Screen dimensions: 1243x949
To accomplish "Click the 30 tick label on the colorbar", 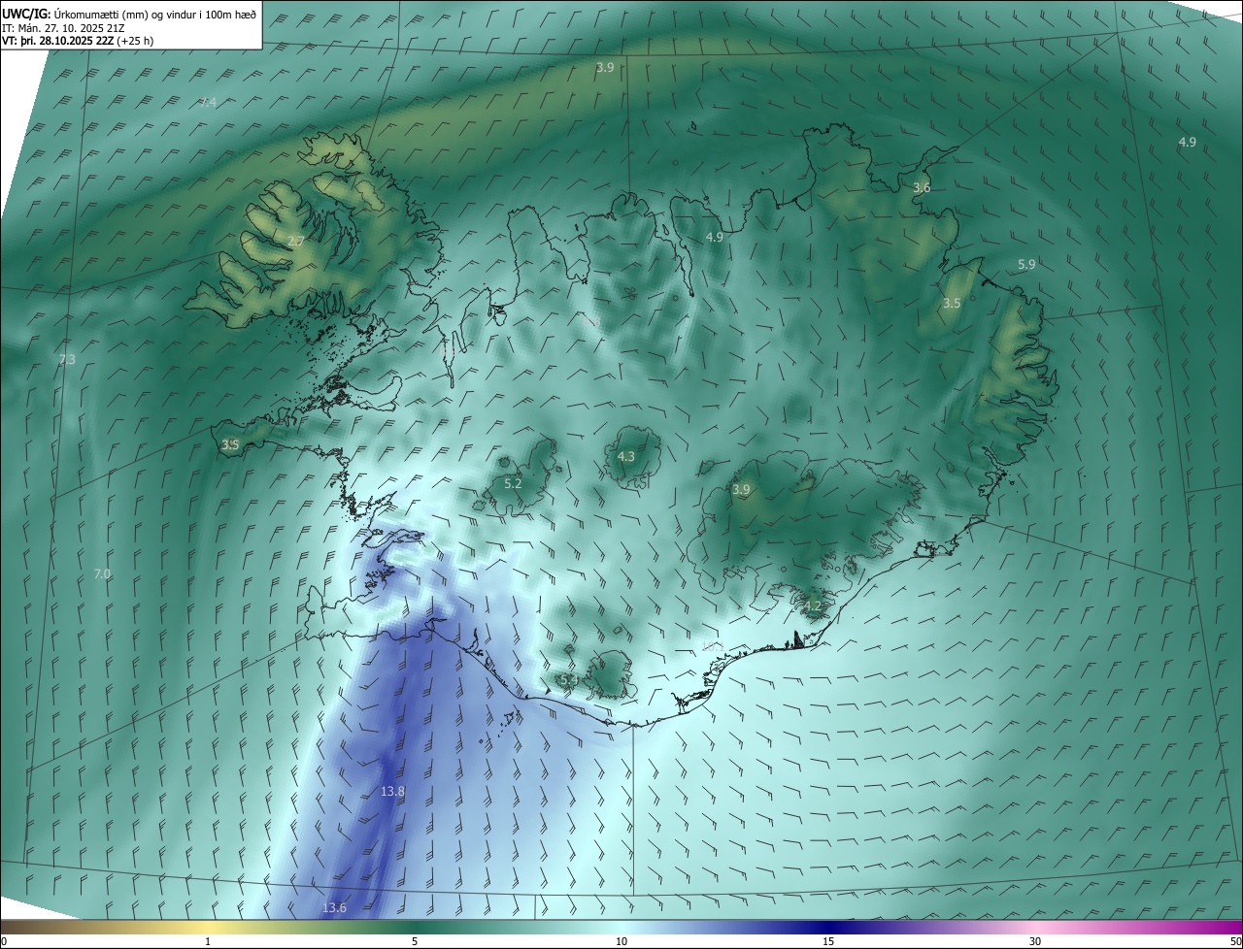I will tap(1035, 941).
